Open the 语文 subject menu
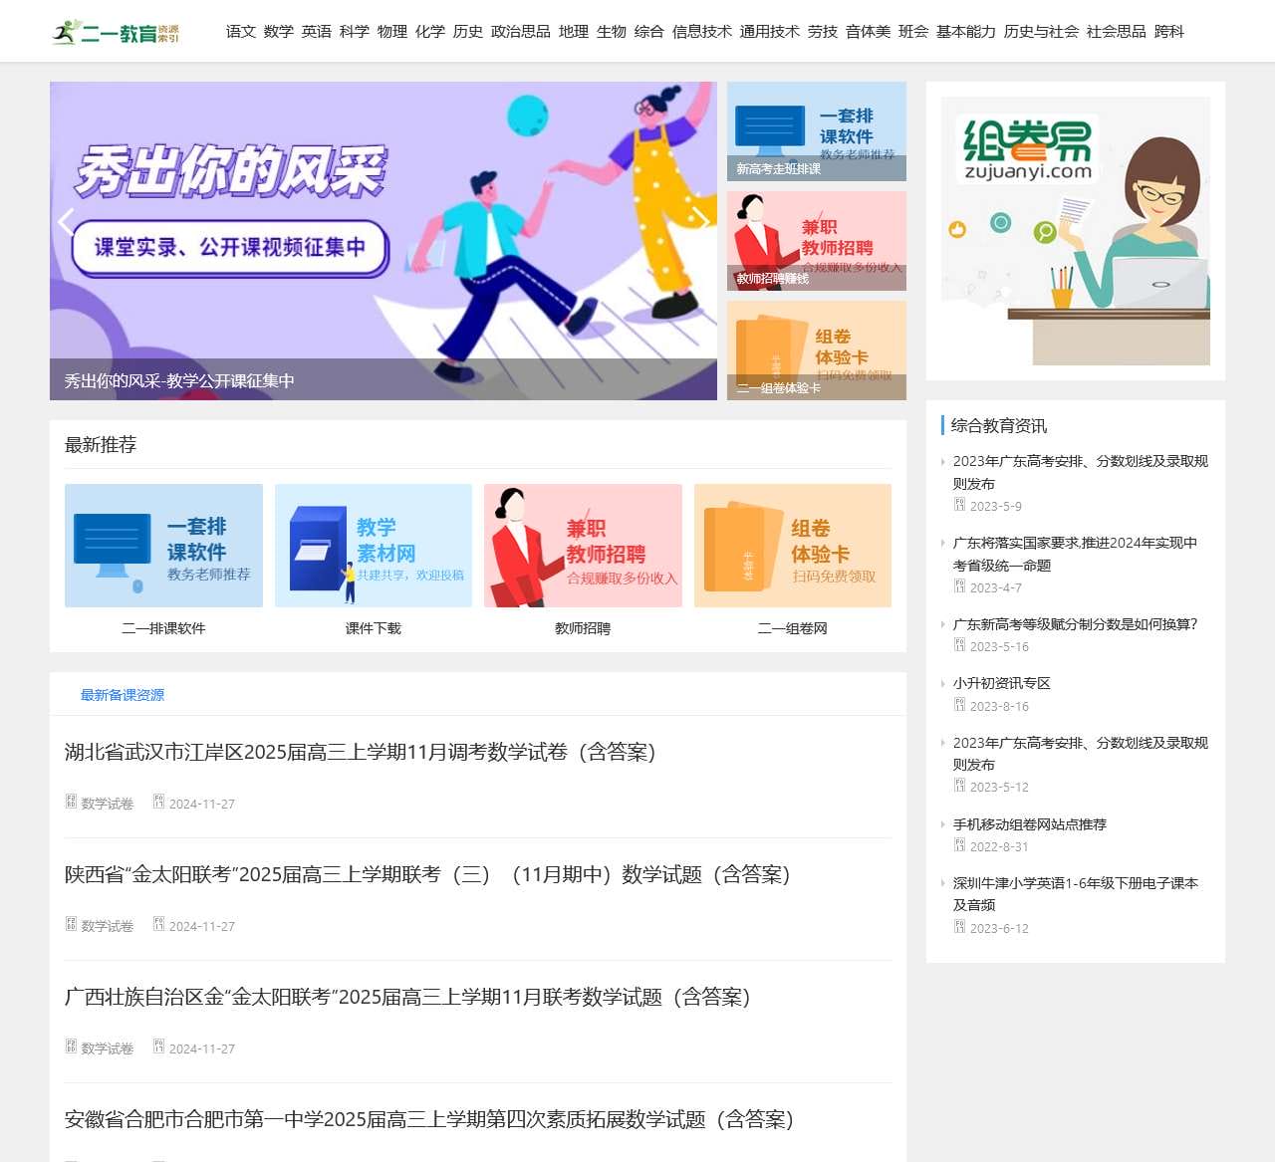The width and height of the screenshot is (1275, 1162). (x=241, y=32)
